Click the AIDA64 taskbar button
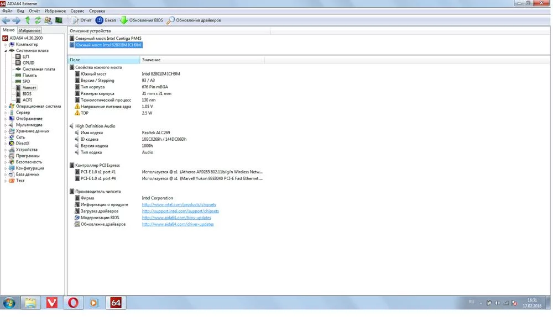The height and width of the screenshot is (317, 553). point(116,303)
